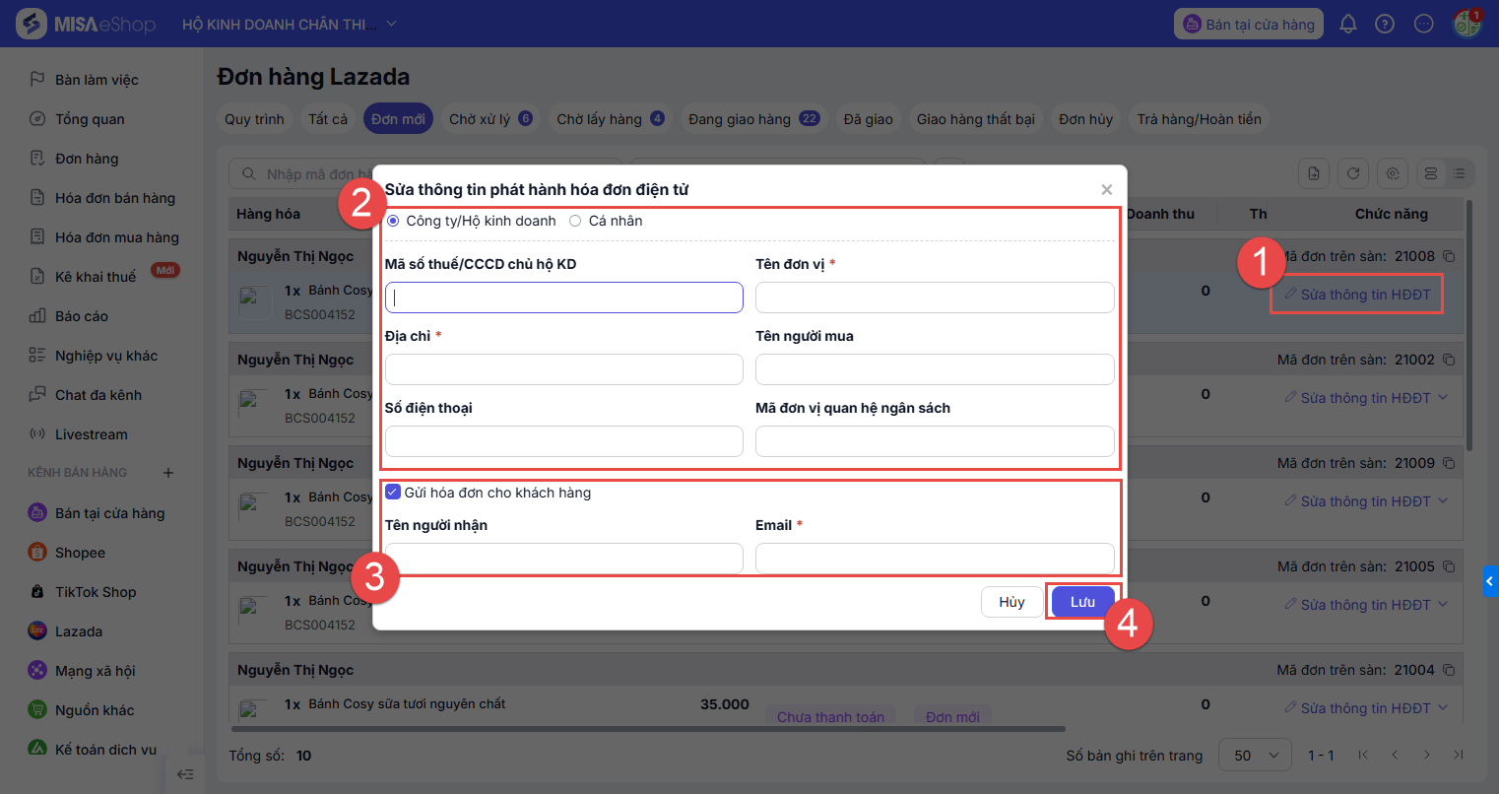Click the Số điện thoại input field
Viewport: 1499px width, 794px height.
click(x=564, y=441)
